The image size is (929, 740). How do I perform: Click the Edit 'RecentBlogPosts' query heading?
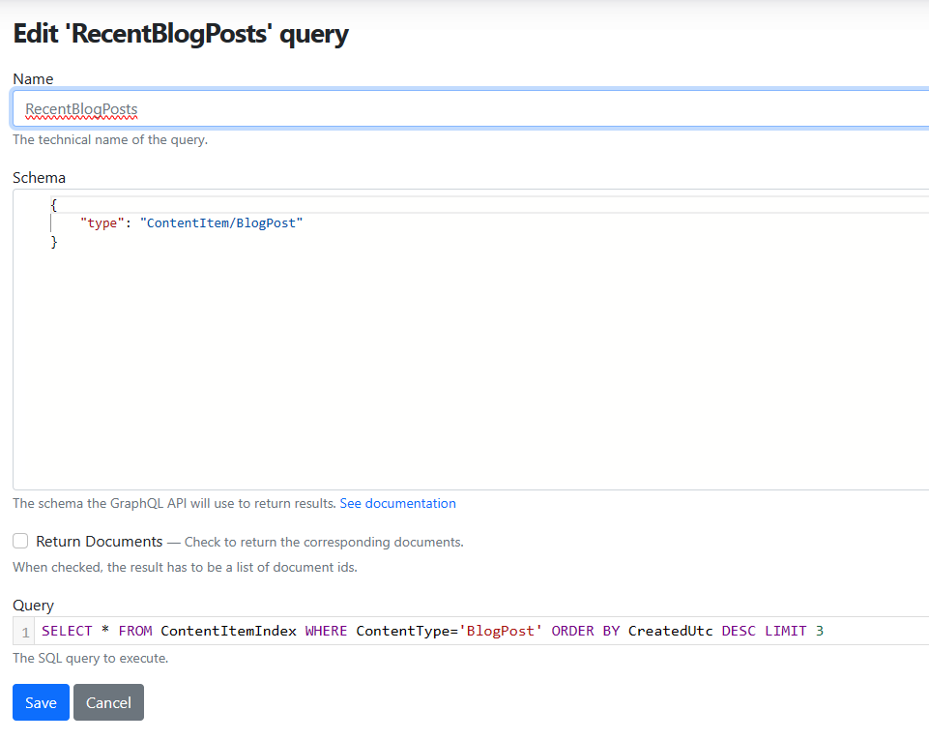[180, 33]
